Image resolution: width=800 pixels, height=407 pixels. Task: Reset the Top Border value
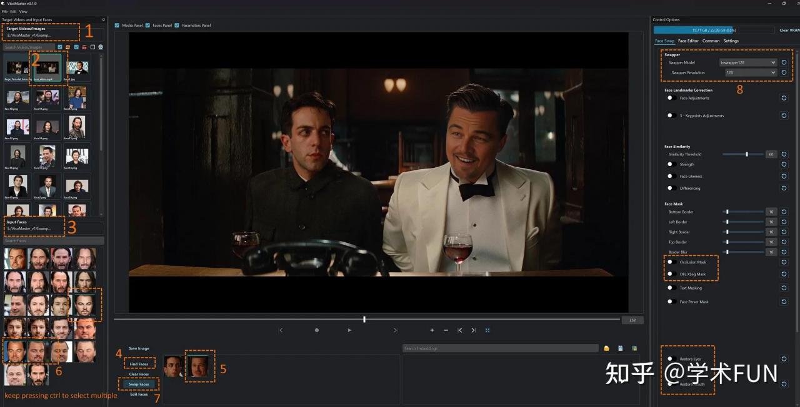tap(784, 242)
